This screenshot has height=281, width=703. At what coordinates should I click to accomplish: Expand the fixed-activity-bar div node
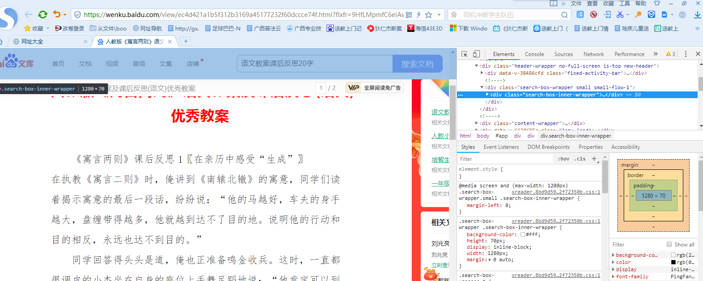482,73
